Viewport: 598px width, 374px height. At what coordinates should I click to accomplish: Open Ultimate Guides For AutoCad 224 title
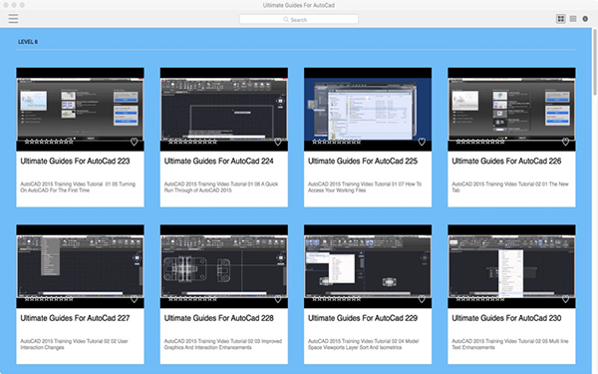pos(219,161)
